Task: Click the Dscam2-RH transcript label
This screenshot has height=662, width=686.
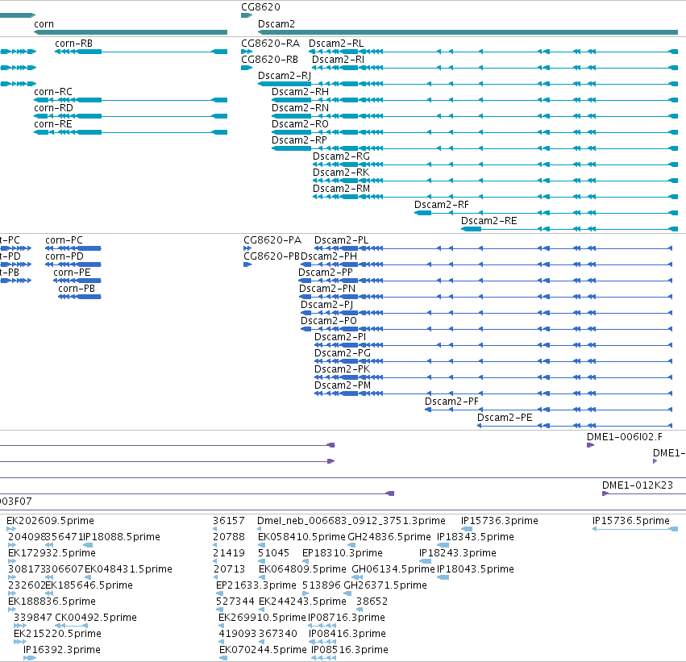Action: coord(300,92)
